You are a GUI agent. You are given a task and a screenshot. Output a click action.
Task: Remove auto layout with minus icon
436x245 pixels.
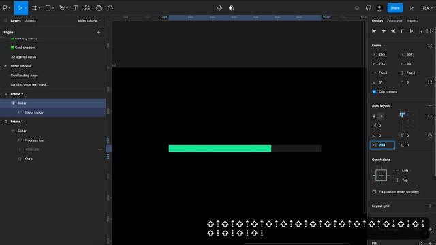pos(430,106)
